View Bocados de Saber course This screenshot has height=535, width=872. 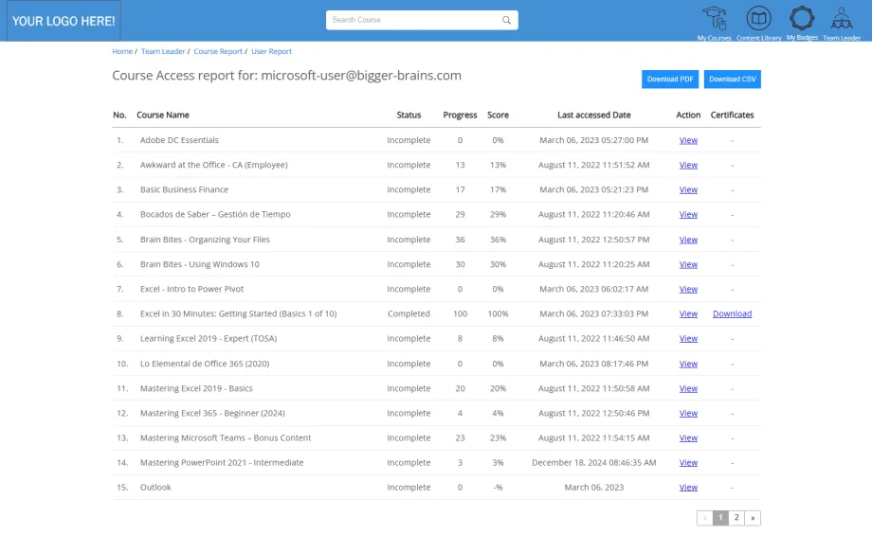click(688, 214)
